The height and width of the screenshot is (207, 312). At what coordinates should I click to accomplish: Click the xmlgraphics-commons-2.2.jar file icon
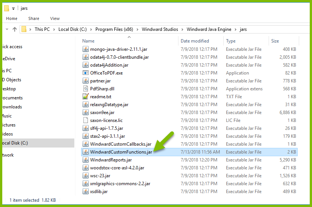click(x=86, y=183)
